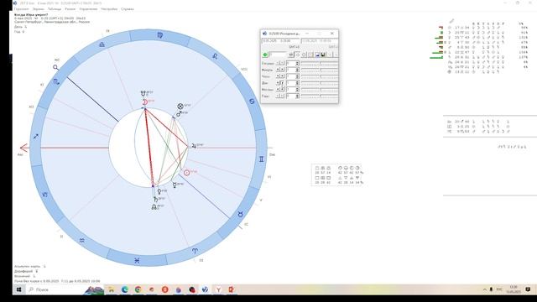Click the Cancer sign on the zodiac ring

coord(252,102)
